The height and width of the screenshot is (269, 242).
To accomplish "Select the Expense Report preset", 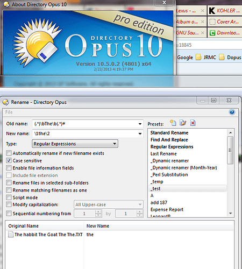I will pyautogui.click(x=167, y=210).
